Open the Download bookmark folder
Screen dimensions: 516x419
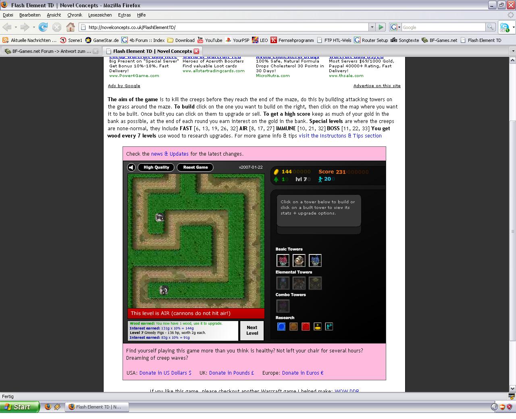coord(181,40)
